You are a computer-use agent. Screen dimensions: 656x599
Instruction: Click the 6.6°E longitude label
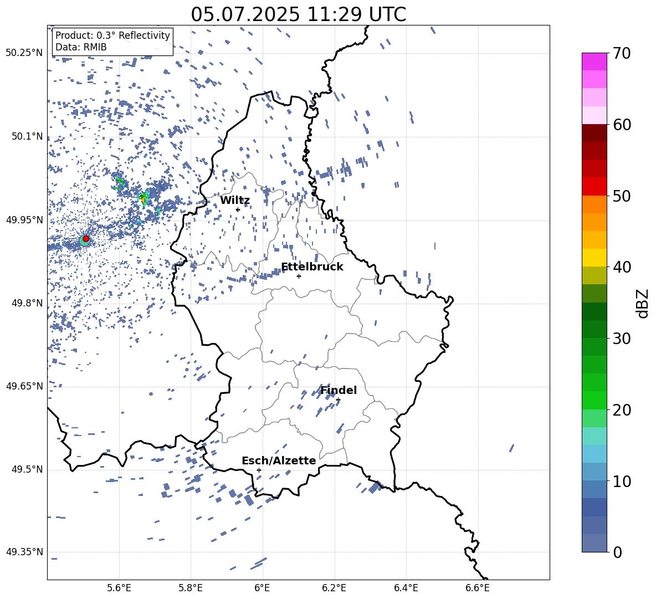pyautogui.click(x=478, y=588)
